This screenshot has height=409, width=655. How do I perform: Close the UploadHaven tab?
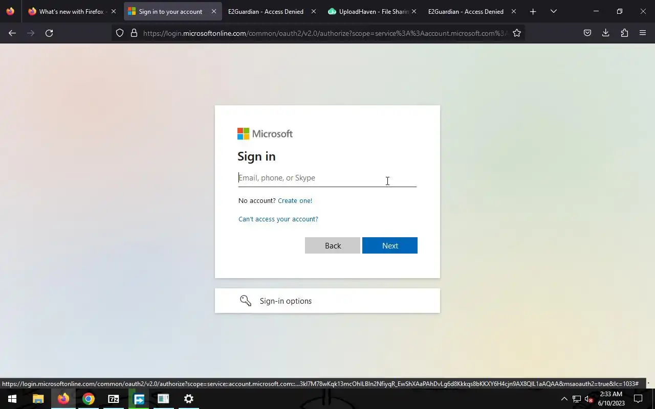point(414,11)
